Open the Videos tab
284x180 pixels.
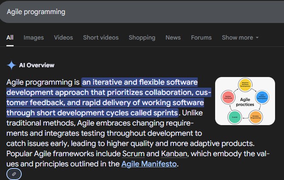click(63, 37)
